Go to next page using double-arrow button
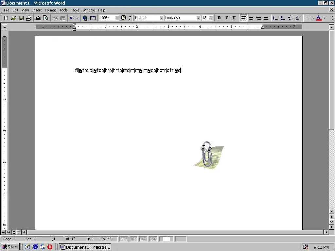Screen dimensions: 335x251 331,227
